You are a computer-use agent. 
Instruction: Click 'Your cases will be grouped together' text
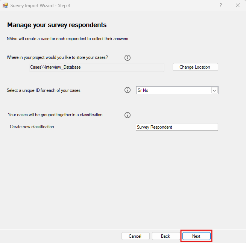click(55, 115)
